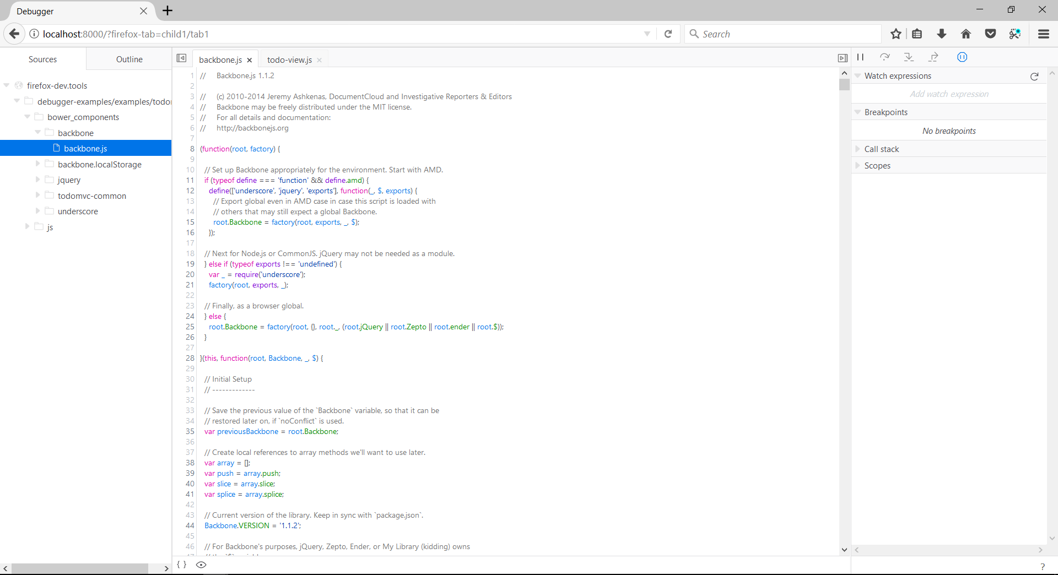Click the 'No breakpoints' message

(949, 131)
